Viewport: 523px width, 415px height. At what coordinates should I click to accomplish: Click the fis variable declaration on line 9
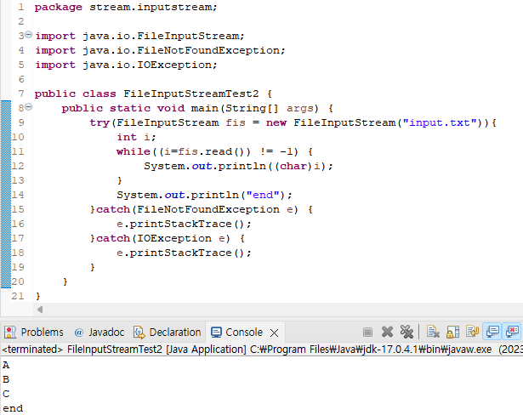[x=236, y=122]
